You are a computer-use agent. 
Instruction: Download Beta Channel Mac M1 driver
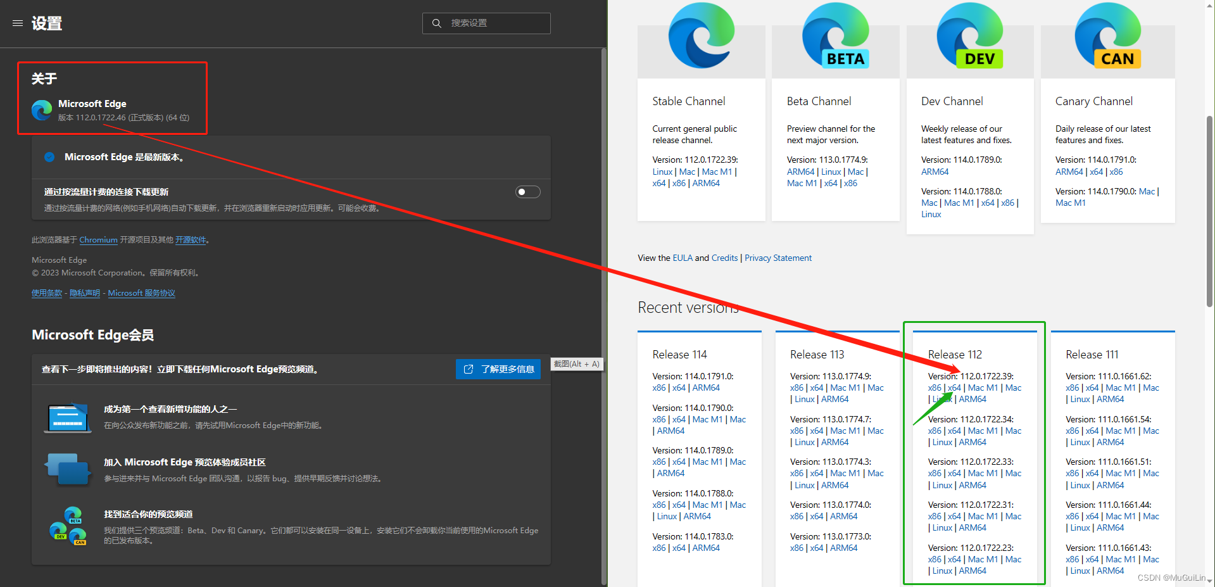[x=802, y=183]
